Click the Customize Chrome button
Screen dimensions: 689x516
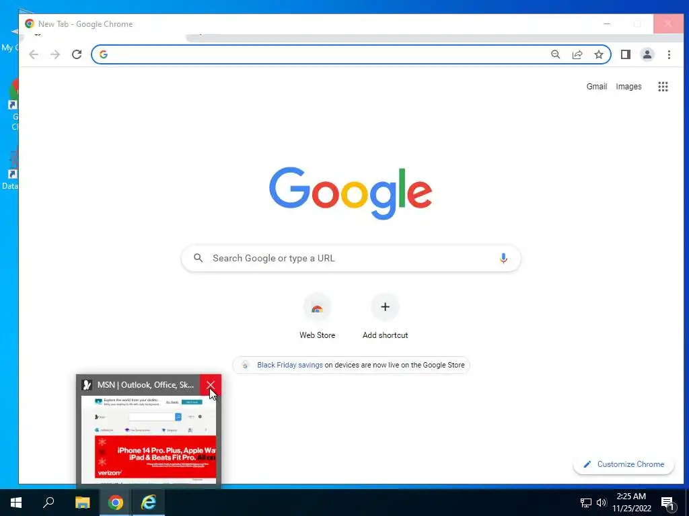(x=624, y=464)
